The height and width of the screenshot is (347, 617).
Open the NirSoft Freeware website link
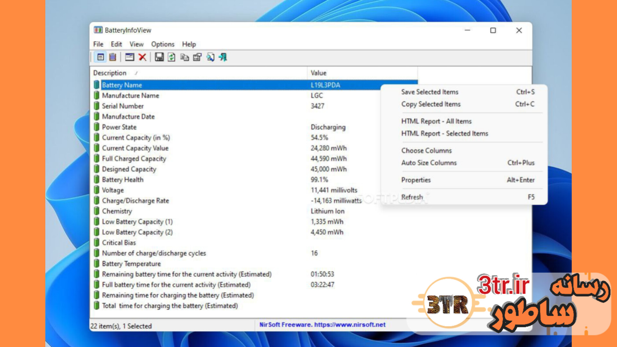[x=322, y=325]
